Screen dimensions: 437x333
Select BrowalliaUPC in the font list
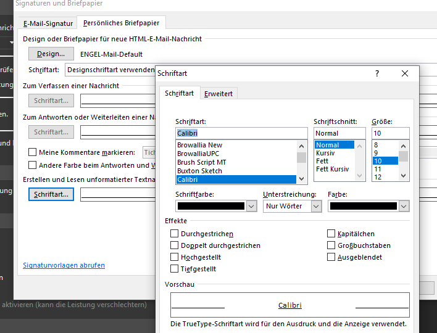click(x=236, y=154)
